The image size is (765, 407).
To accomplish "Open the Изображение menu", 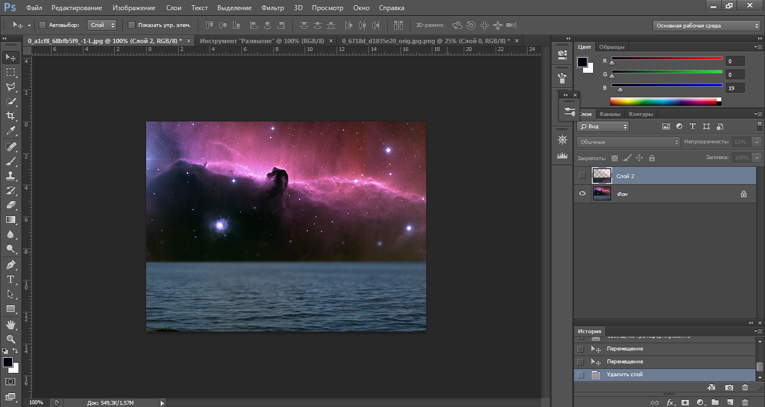I will click(x=134, y=8).
